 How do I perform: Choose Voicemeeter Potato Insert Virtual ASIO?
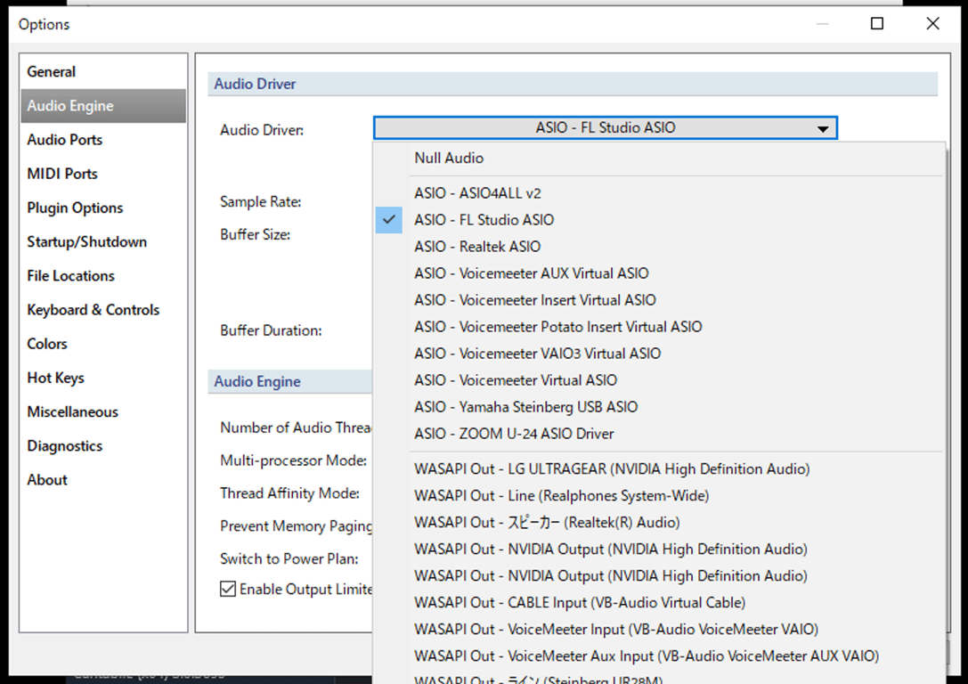click(659, 327)
